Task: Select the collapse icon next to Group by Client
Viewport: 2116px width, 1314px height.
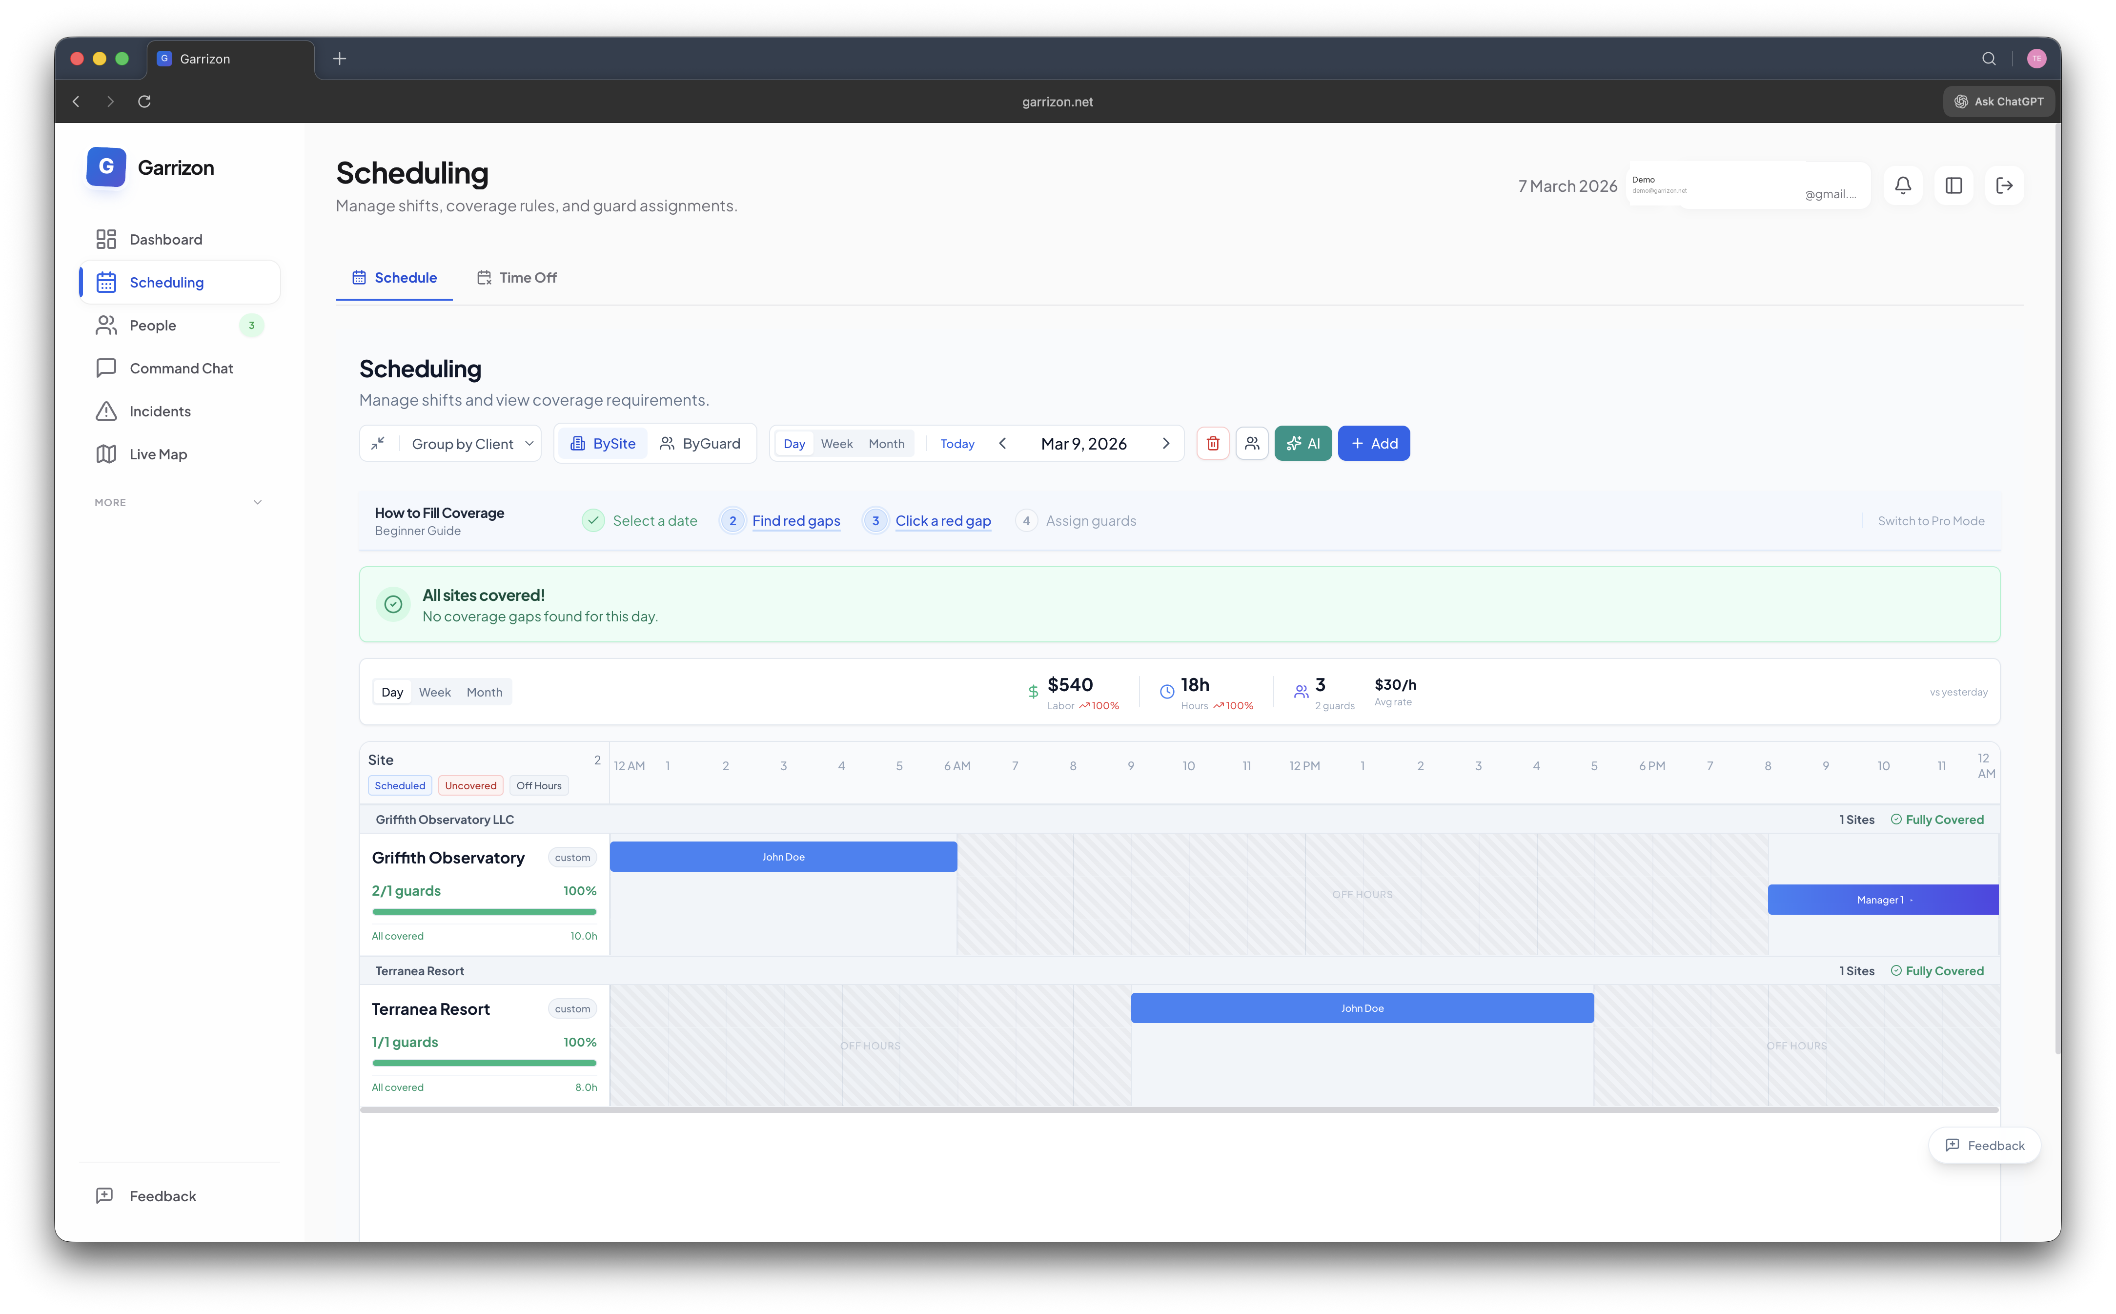Action: (x=379, y=443)
